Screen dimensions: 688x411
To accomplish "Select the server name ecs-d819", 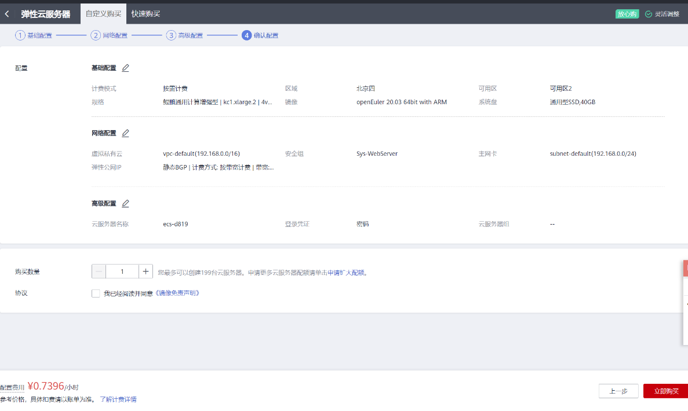I will (176, 224).
